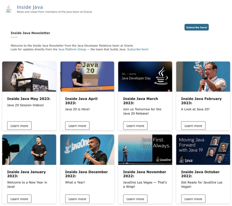Open the Java 20 Unboxing thumbnail
232x206 pixels.
pos(87,76)
